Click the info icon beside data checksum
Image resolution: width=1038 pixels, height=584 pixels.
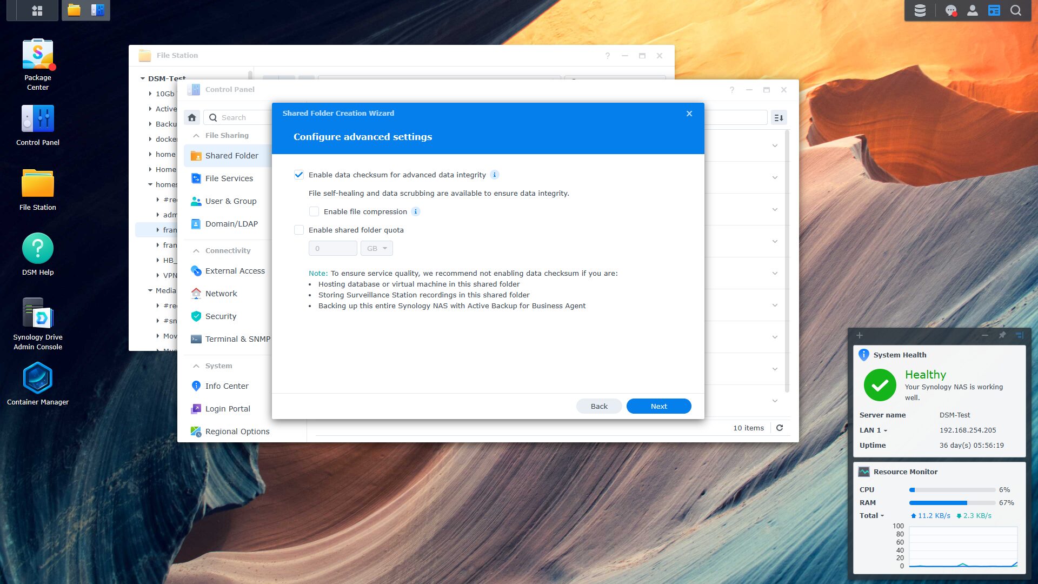click(494, 175)
